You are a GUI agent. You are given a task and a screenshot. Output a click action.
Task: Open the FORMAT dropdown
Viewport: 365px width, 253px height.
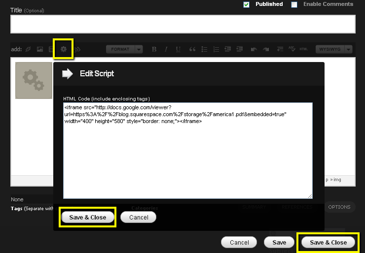[x=124, y=49]
